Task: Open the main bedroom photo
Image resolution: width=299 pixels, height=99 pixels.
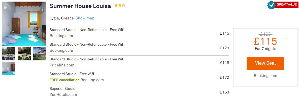Action: pos(24,24)
